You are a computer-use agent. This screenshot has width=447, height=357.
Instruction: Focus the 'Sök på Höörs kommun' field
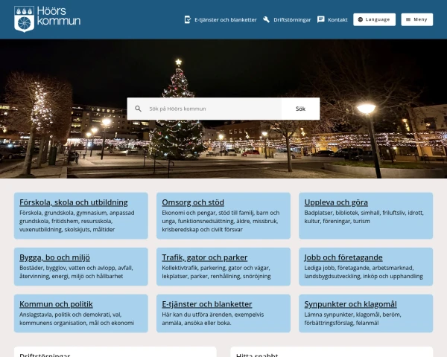(204, 109)
